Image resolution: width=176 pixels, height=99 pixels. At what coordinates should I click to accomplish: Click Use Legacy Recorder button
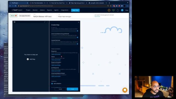tap(24, 16)
